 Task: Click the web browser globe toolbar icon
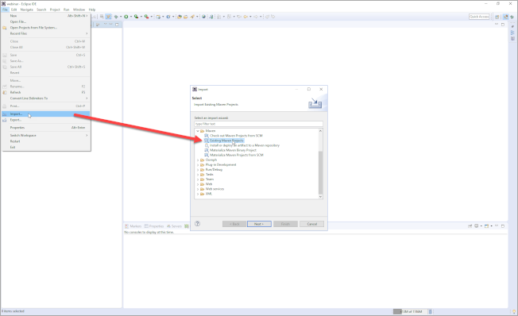click(x=203, y=17)
